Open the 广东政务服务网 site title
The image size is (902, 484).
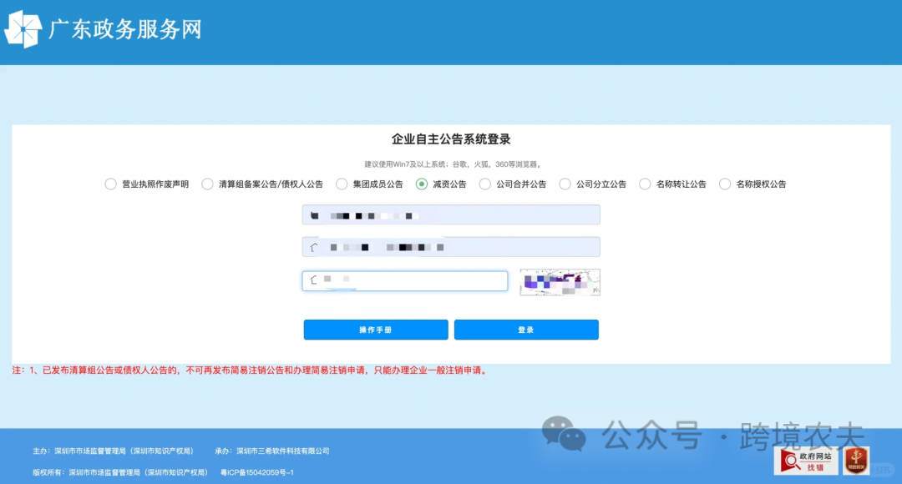pyautogui.click(x=124, y=29)
